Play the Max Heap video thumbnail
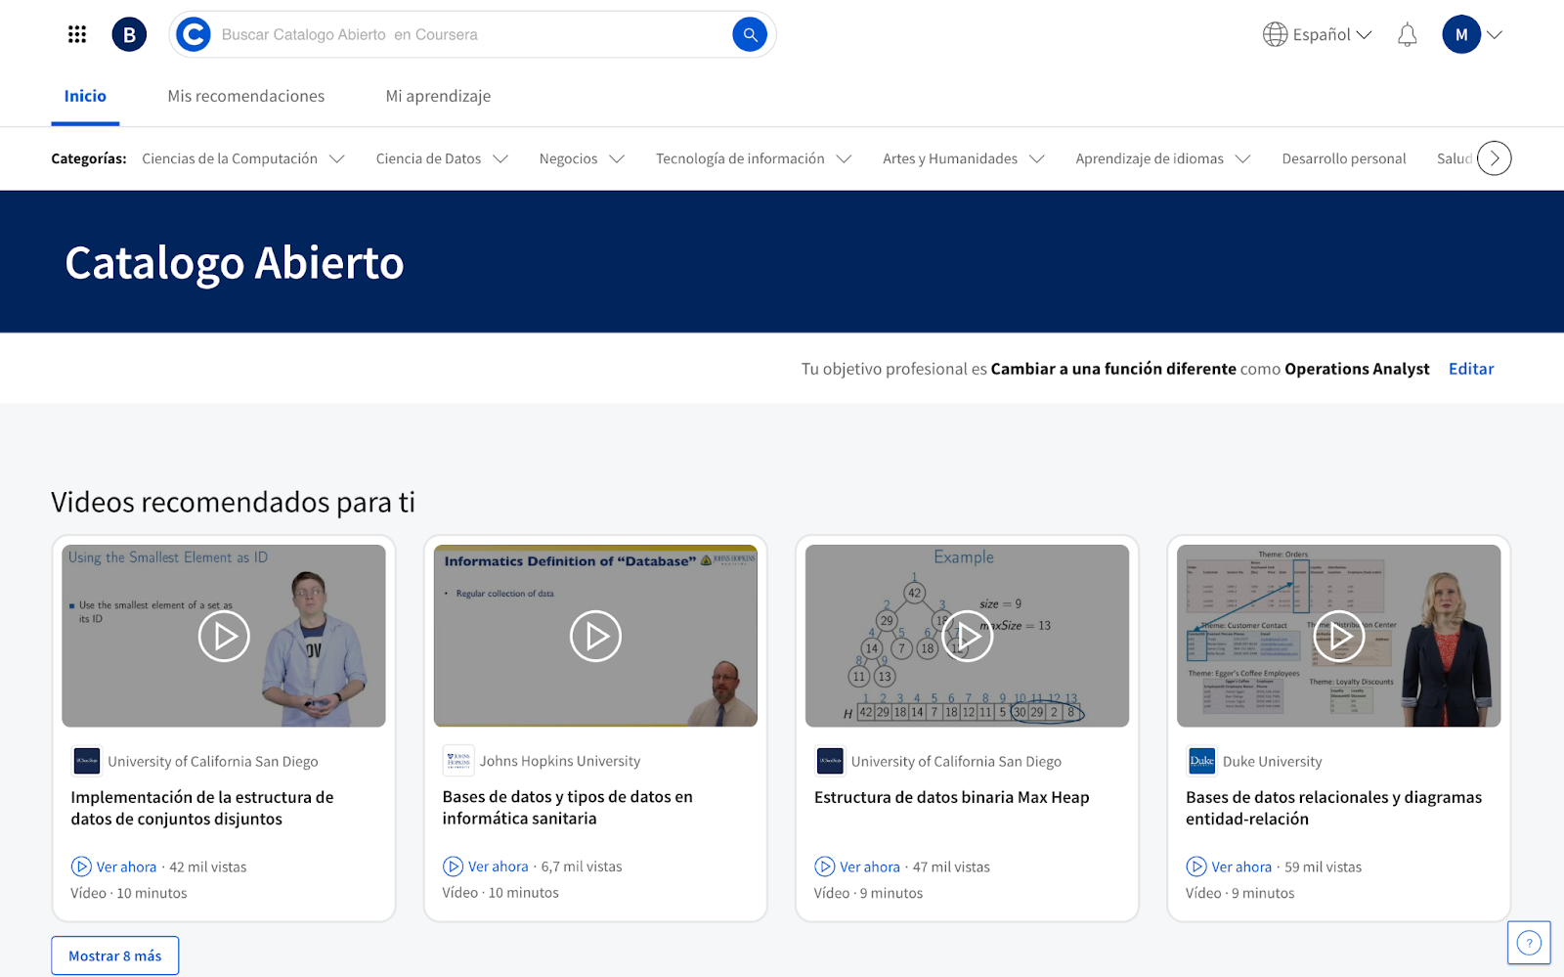1564x977 pixels. click(967, 636)
